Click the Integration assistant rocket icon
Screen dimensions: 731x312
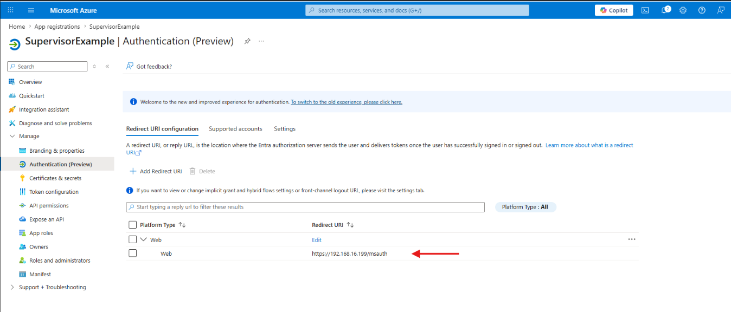tap(12, 109)
